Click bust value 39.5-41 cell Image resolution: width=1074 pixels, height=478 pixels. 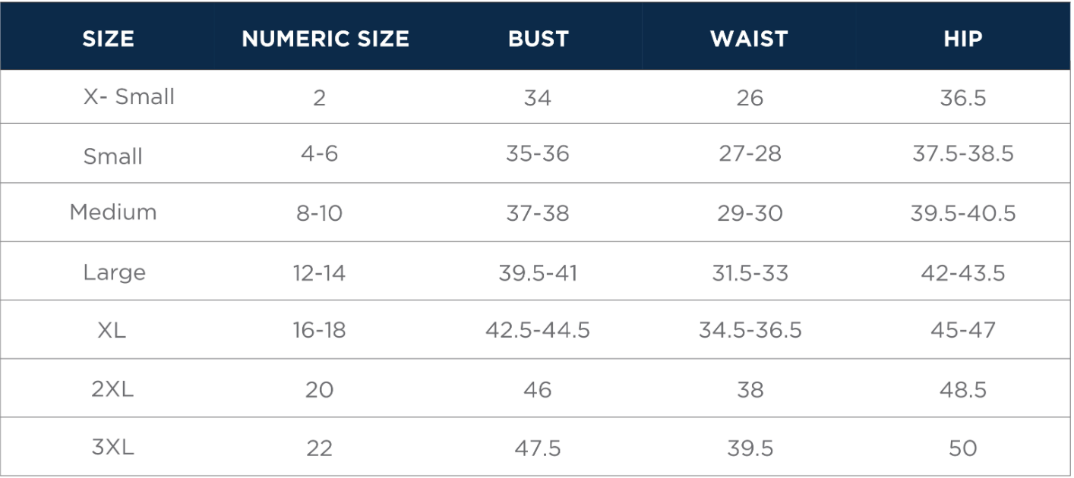tap(538, 272)
